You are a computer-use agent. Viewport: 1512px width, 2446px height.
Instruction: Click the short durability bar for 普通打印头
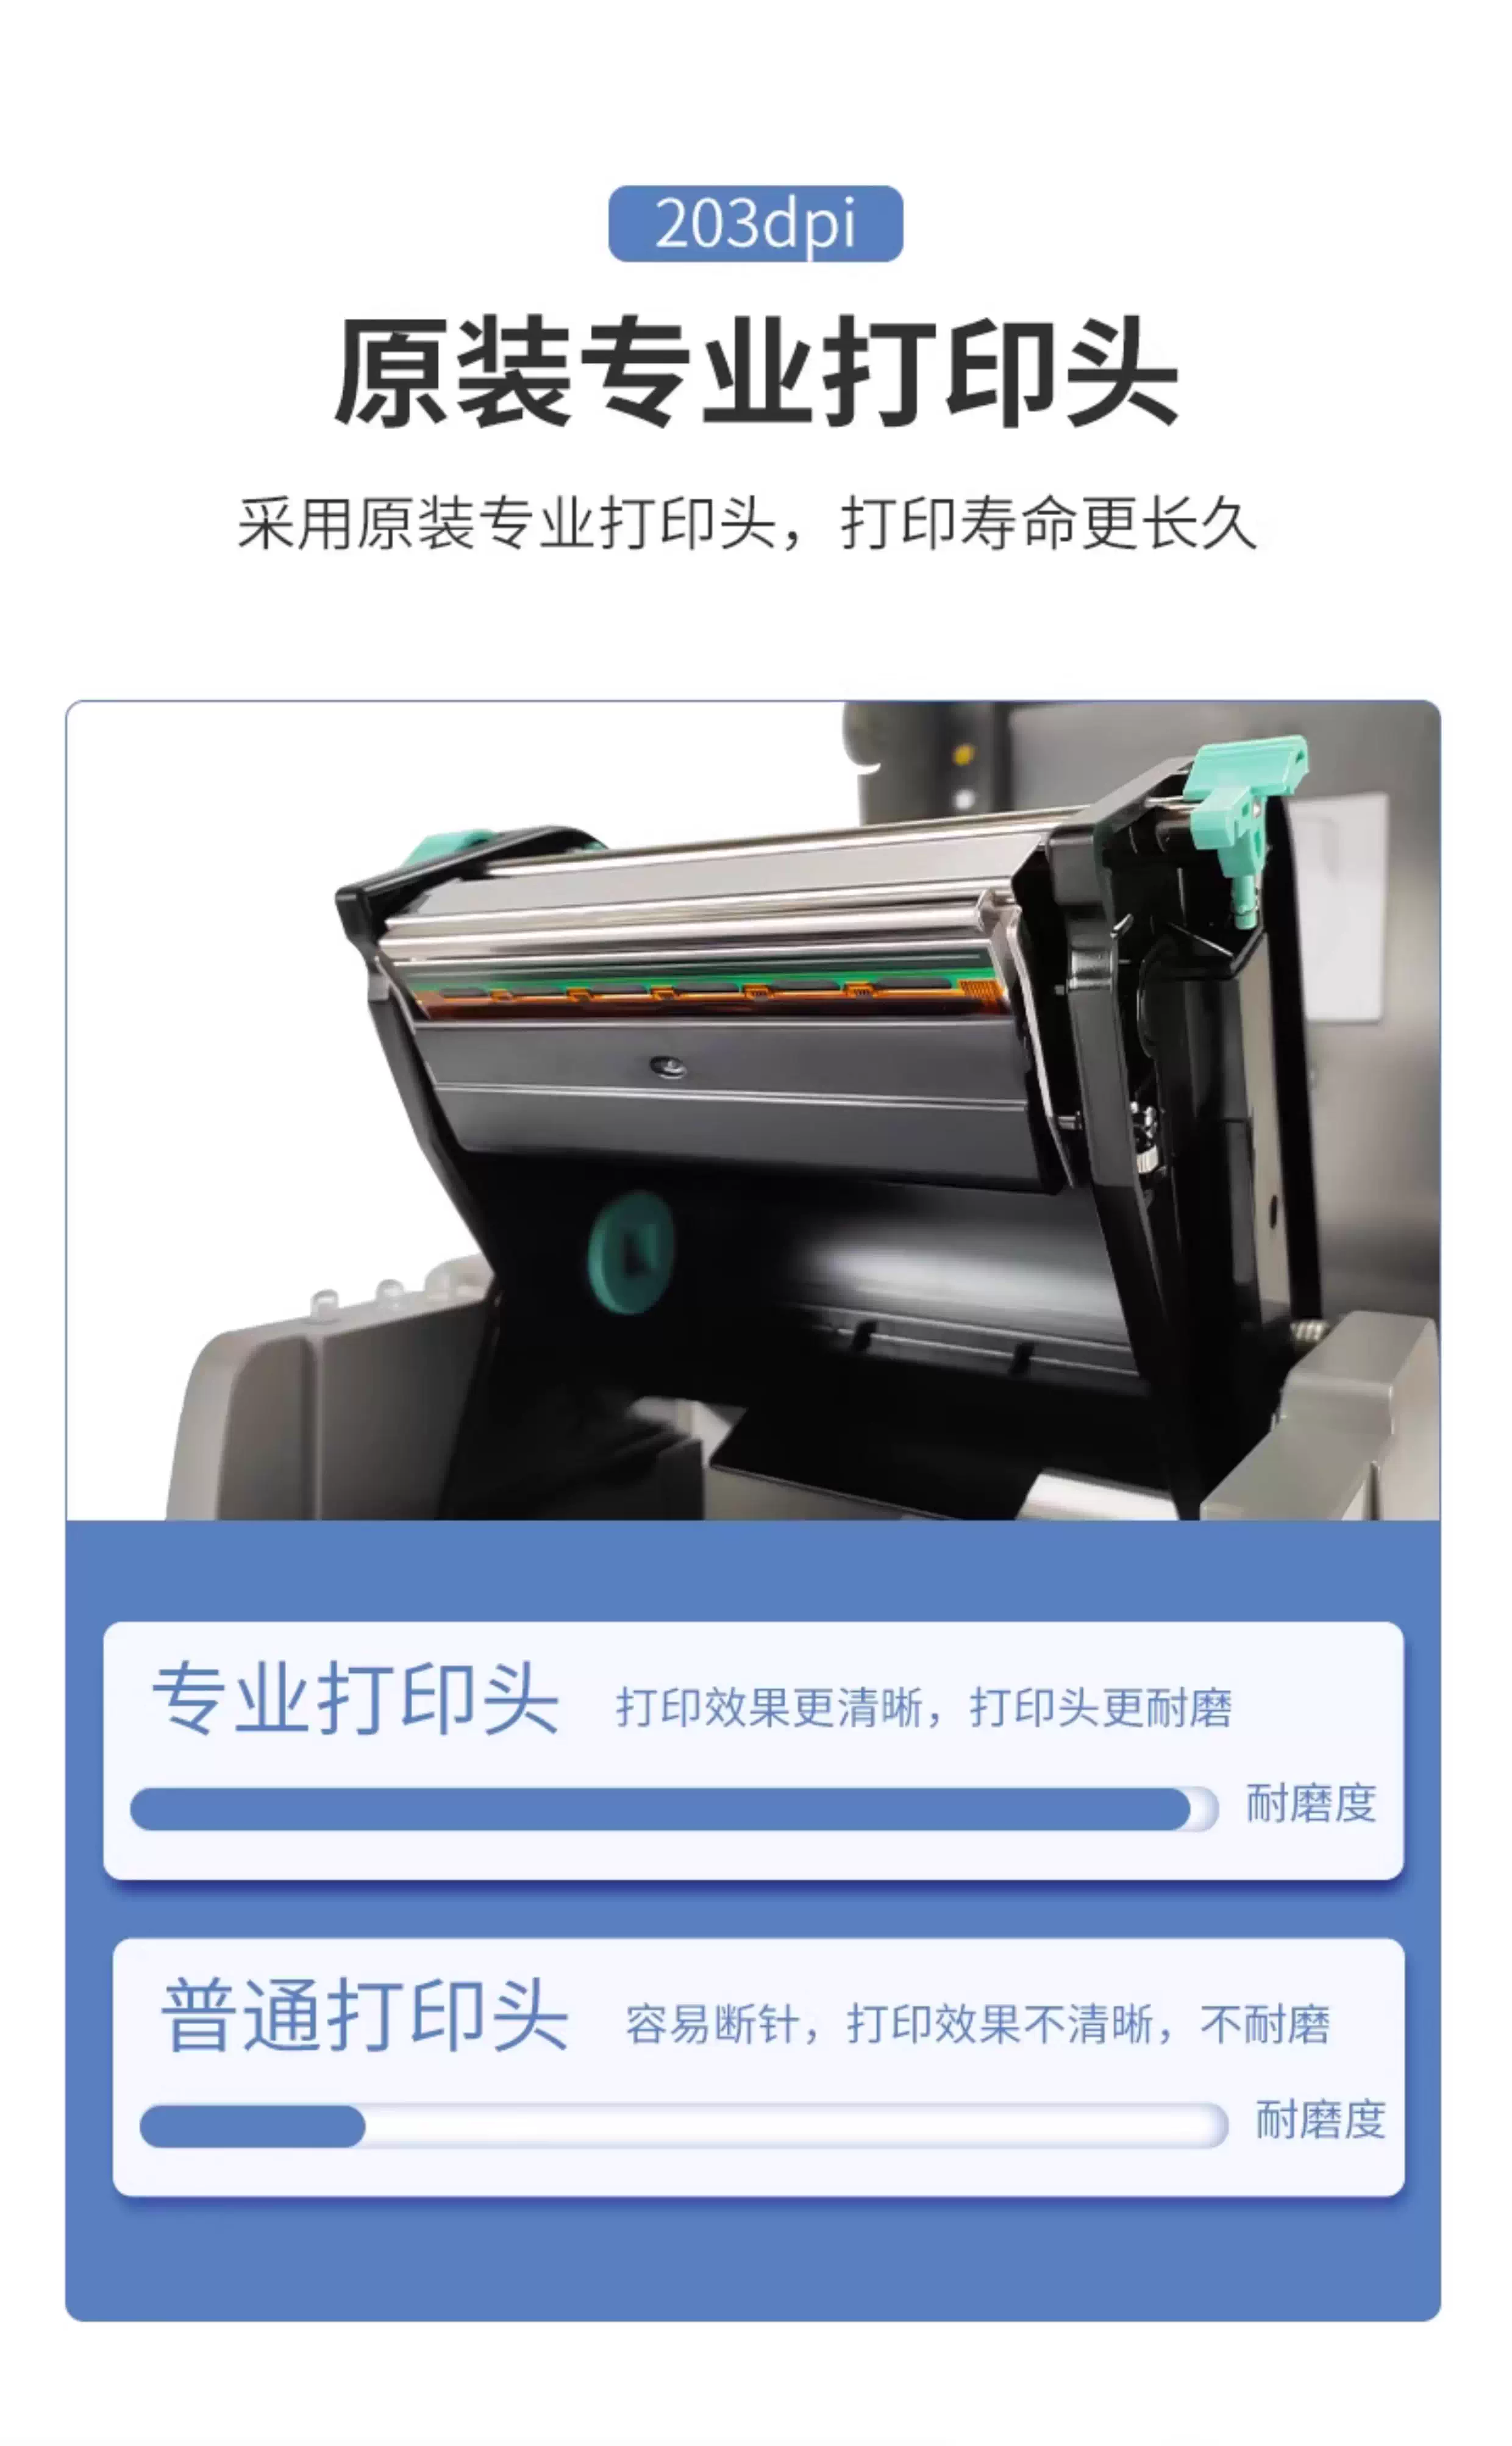252,2126
